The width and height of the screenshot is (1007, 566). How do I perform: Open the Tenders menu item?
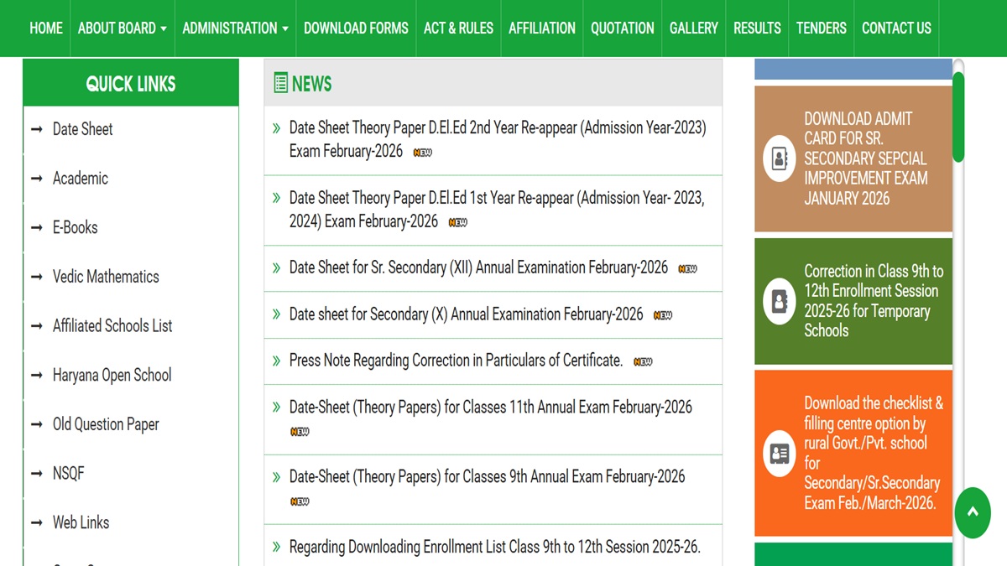tap(821, 29)
